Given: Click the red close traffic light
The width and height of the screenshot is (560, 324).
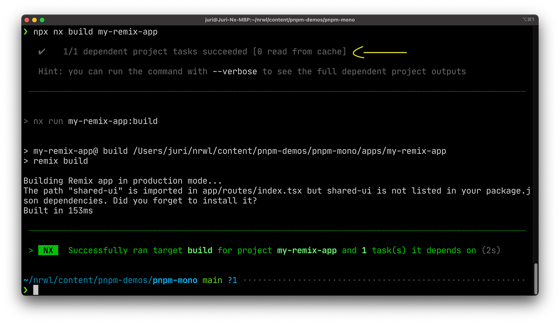Looking at the screenshot, I should 26,19.
